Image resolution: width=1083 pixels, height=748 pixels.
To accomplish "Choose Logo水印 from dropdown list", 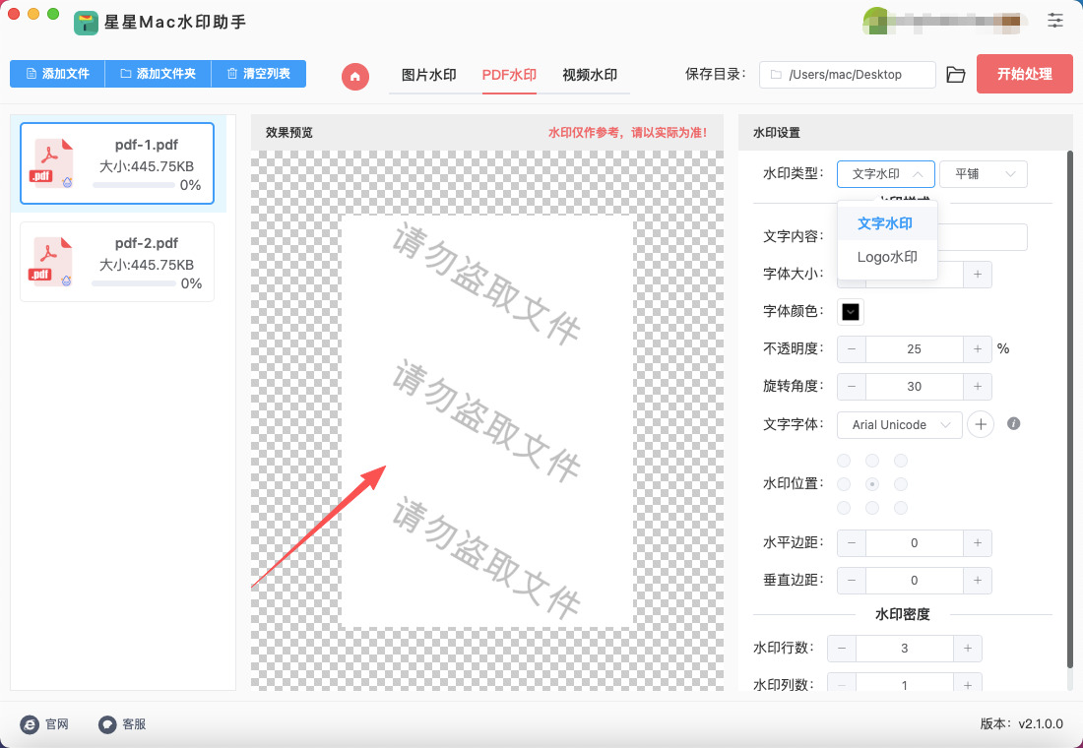I will (887, 258).
